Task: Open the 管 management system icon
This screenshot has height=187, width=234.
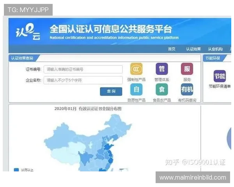Action: coord(162,69)
